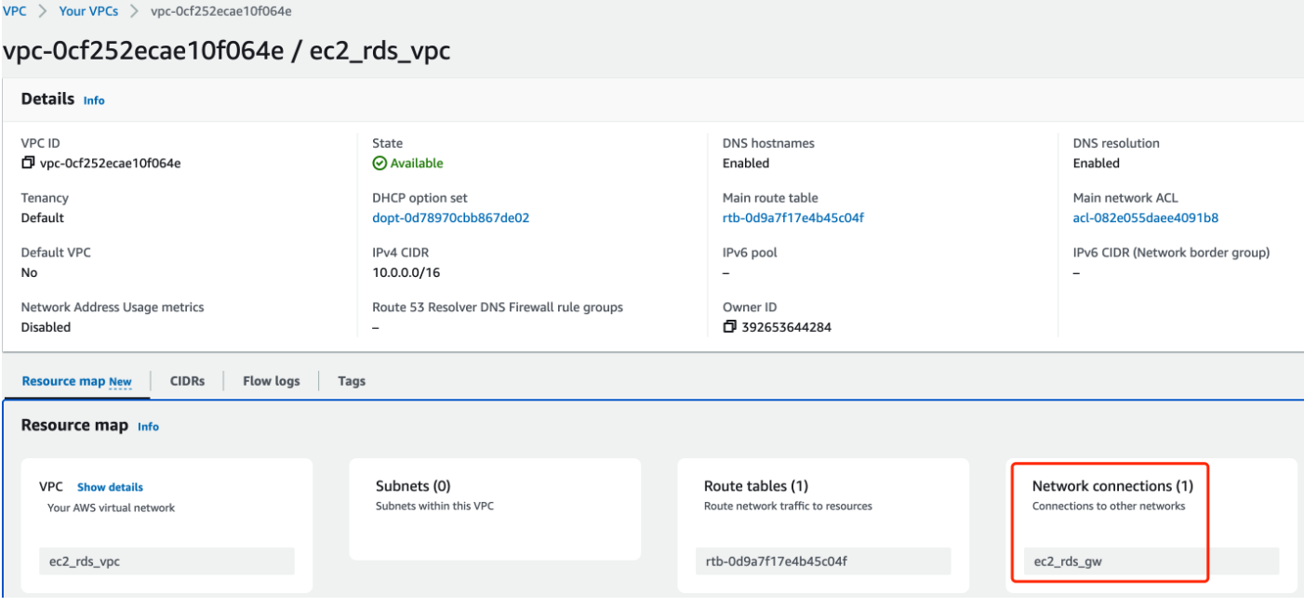
Task: Expand Show details in VPC card
Action: pos(110,487)
